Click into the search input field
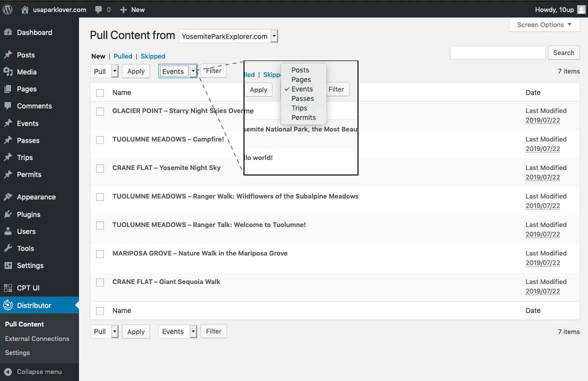The height and width of the screenshot is (381, 588). pos(497,53)
